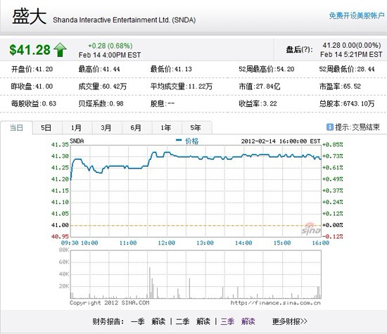Screen dimensions: 387x334
Task: Click the http://finance.sina.com.cn chart footer text
Action: (x=276, y=303)
